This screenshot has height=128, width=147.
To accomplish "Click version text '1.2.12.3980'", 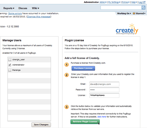I will [13, 27].
